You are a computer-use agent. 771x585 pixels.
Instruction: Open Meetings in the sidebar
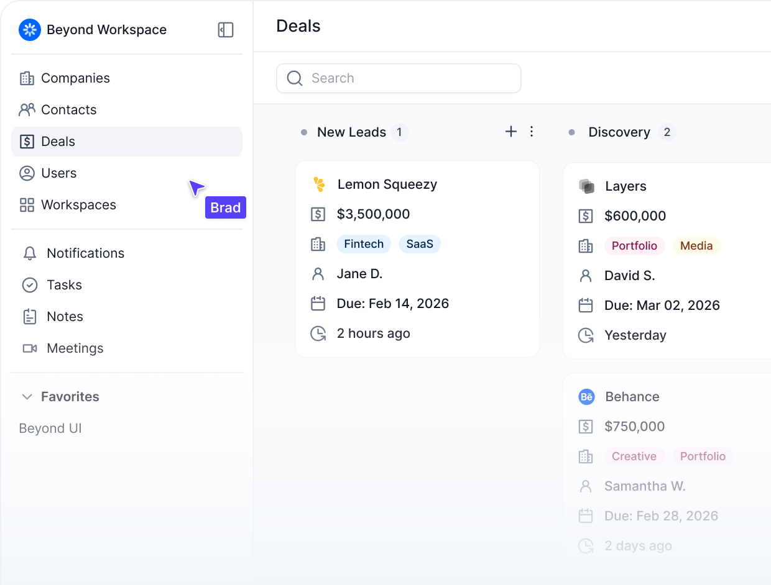tap(127, 348)
